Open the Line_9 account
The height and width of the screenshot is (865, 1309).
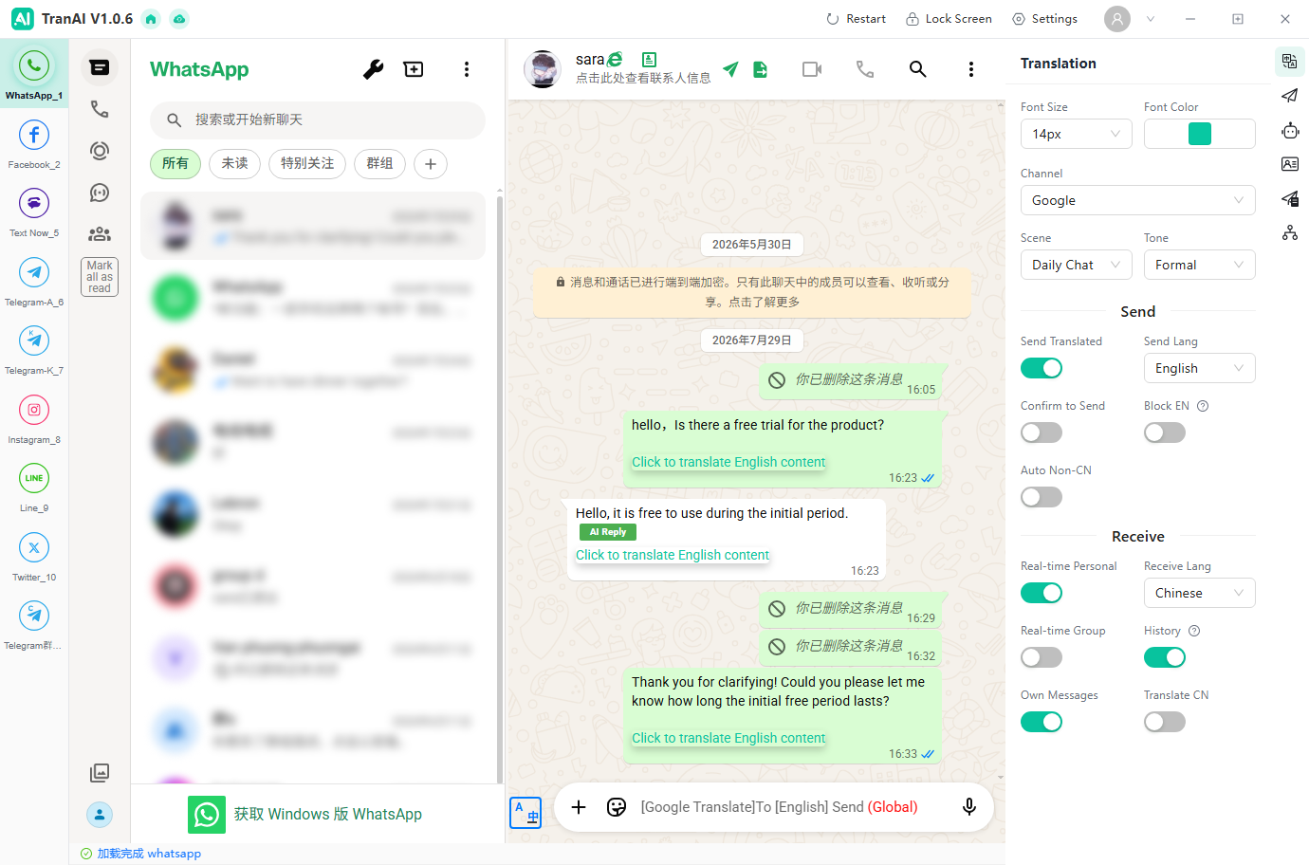34,487
